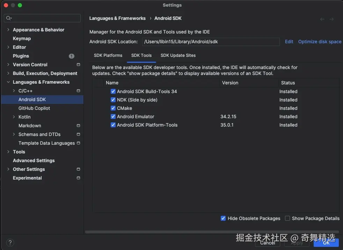Image resolution: width=343 pixels, height=250 pixels.
Task: Uncheck NDK (Side by side)
Action: tap(113, 100)
